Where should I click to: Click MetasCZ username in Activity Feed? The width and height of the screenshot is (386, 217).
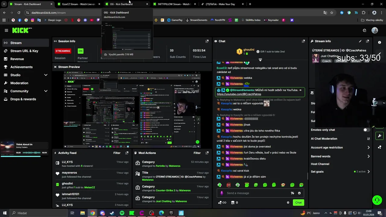pos(90,187)
